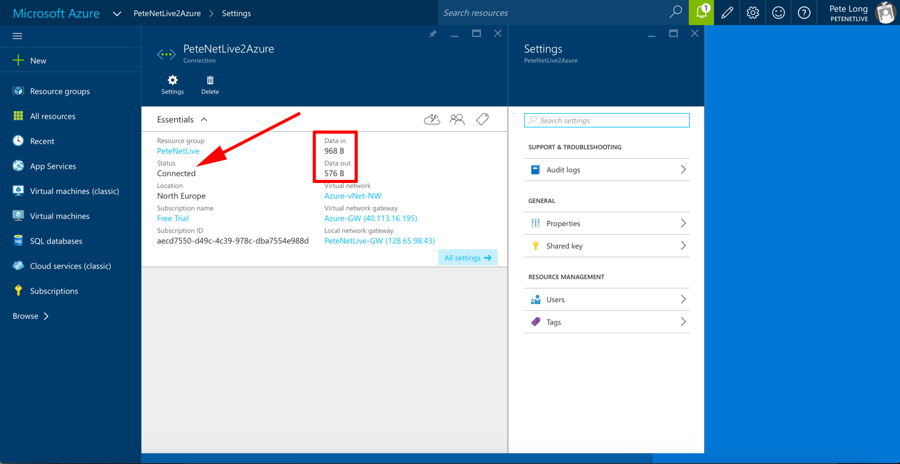Select the 576 B data out value
This screenshot has width=900, height=464.
tap(334, 174)
